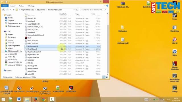Open Documents under Ce PC
This screenshot has height=102, width=182.
click(x=12, y=37)
